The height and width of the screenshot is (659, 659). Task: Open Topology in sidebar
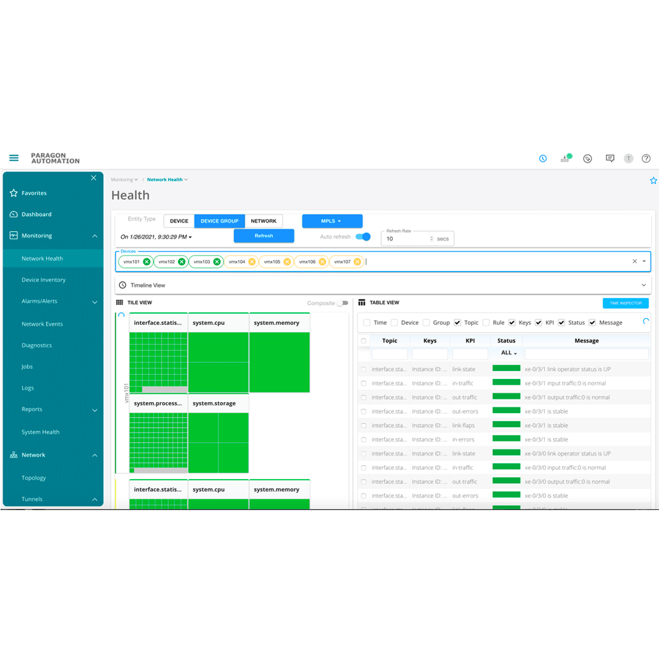pos(34,478)
